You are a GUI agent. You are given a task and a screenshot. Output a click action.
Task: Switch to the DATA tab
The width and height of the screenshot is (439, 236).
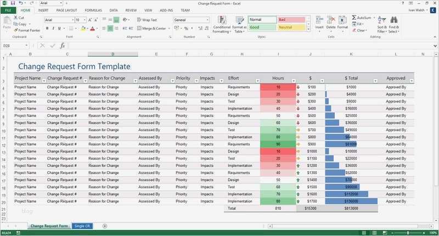(x=114, y=10)
